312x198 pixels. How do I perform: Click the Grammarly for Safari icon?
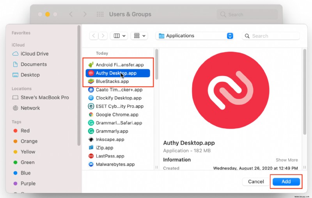click(91, 123)
